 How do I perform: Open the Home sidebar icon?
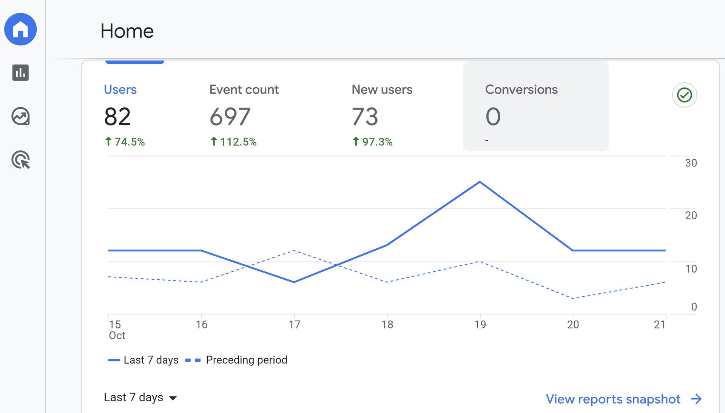pyautogui.click(x=20, y=29)
